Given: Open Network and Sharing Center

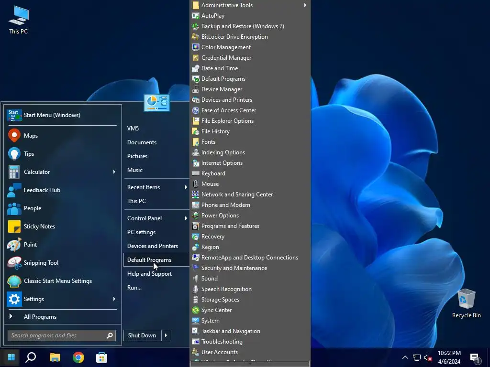Looking at the screenshot, I should point(250,194).
